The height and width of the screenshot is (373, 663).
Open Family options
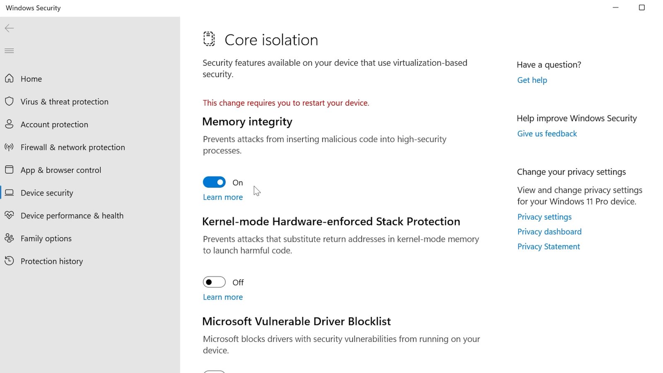46,238
